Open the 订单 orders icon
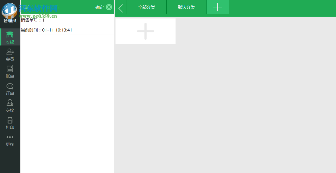Screen dimensions: 336x173 tap(10, 88)
